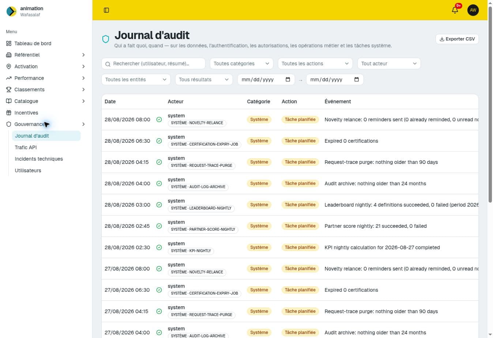Click the Incentives gift icon

pyautogui.click(x=9, y=113)
